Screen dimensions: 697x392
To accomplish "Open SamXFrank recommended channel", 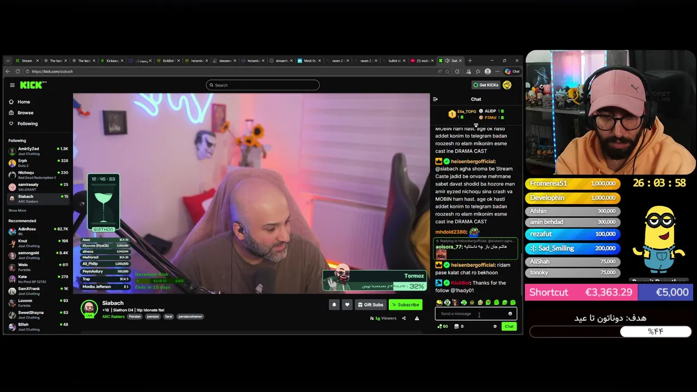I will point(38,291).
